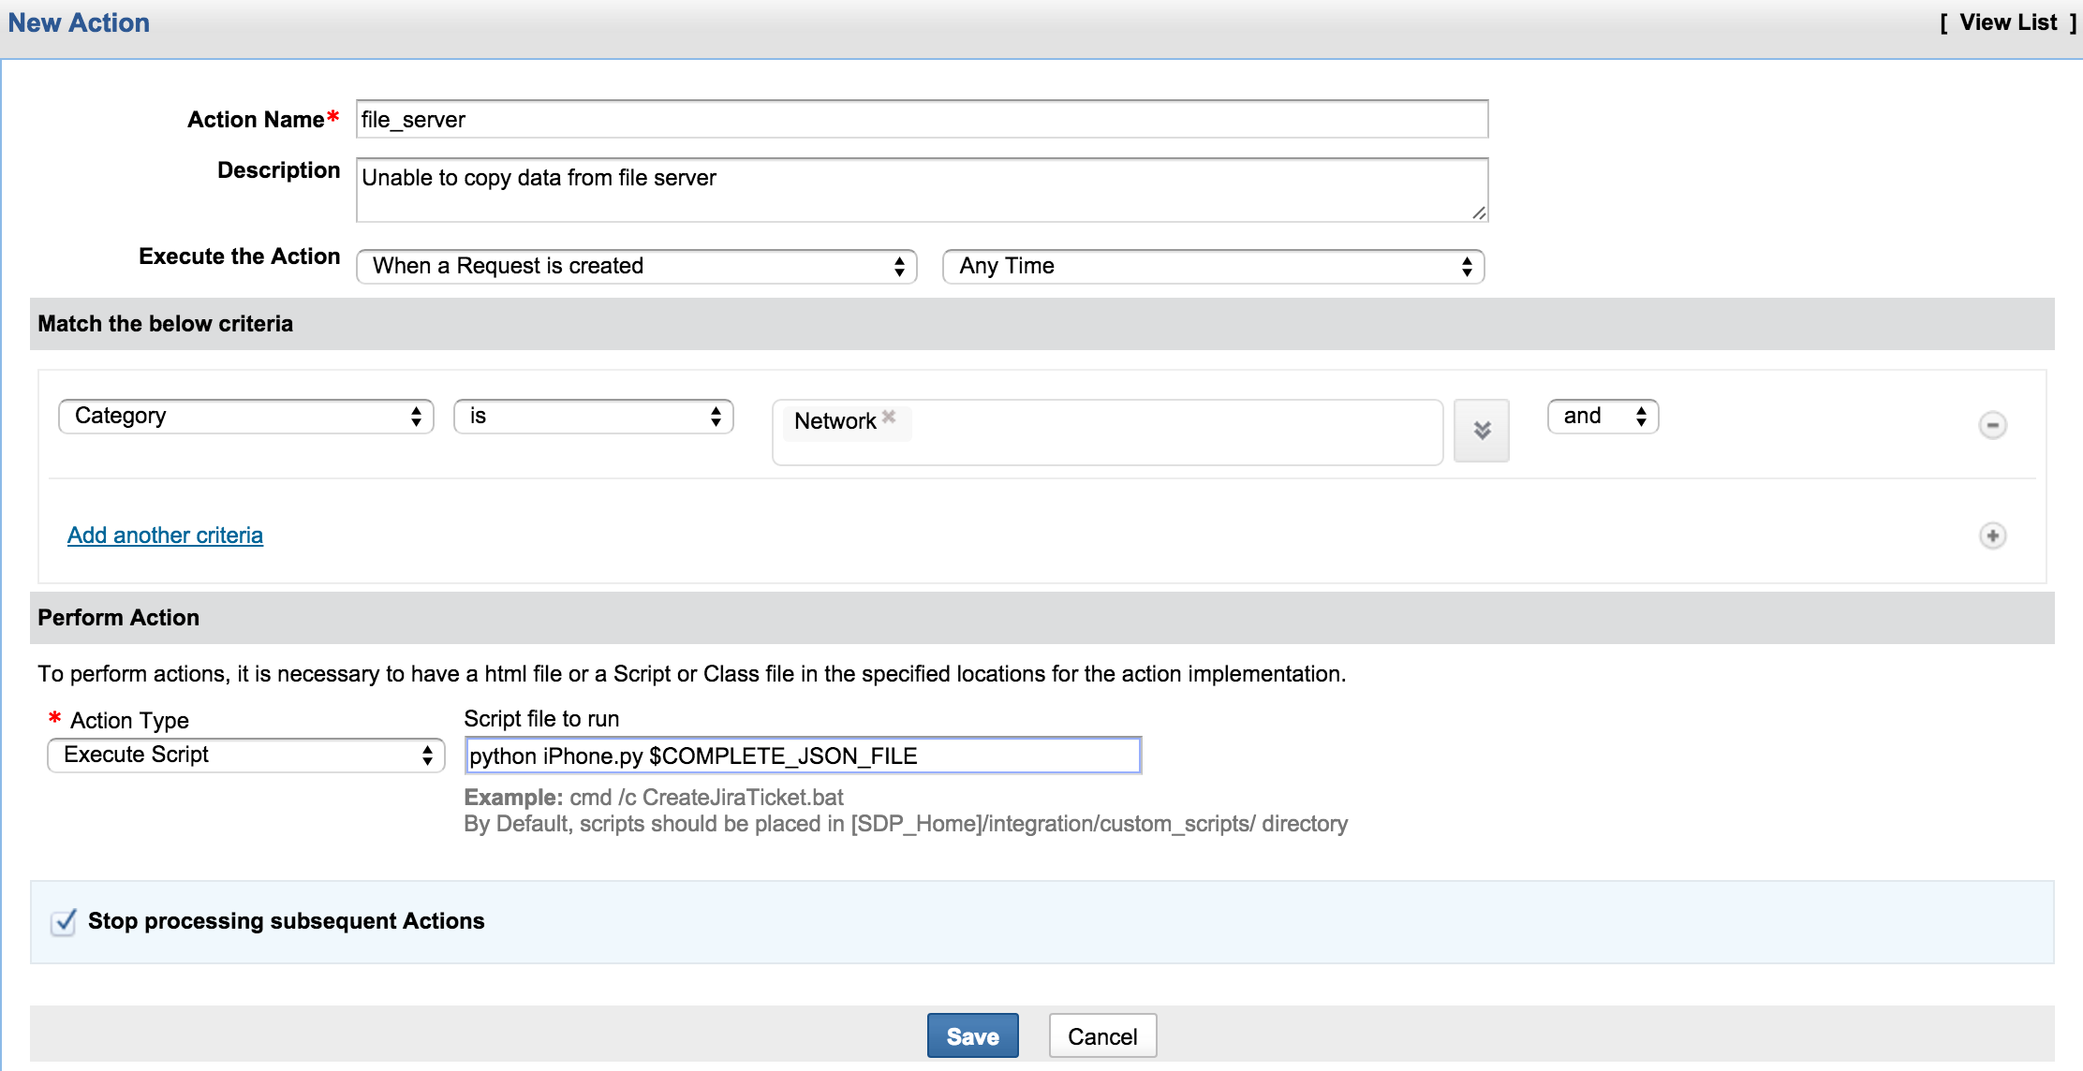This screenshot has height=1071, width=2083.
Task: Click Add another criteria link
Action: tap(165, 535)
